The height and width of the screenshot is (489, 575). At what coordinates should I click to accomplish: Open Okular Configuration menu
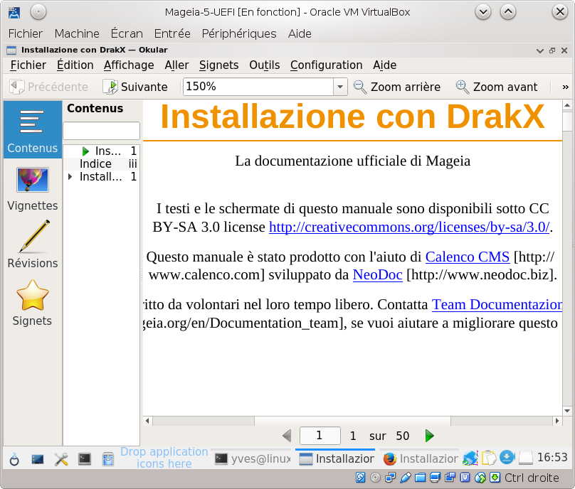327,65
